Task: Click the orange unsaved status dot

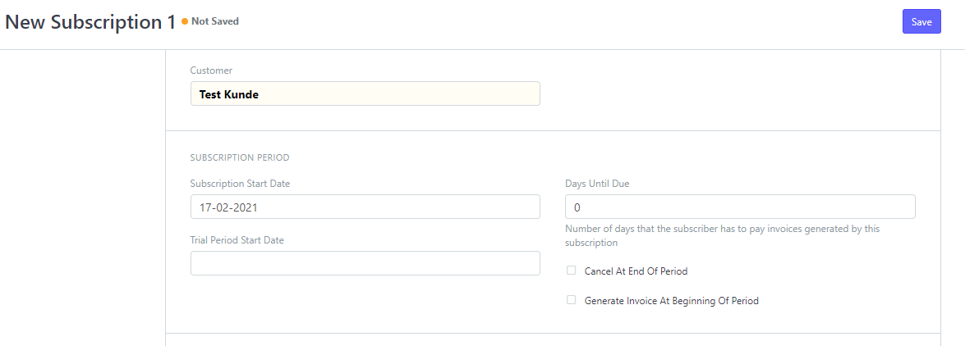Action: click(x=185, y=21)
